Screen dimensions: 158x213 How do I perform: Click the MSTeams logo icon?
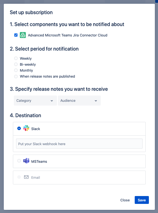click(x=26, y=161)
